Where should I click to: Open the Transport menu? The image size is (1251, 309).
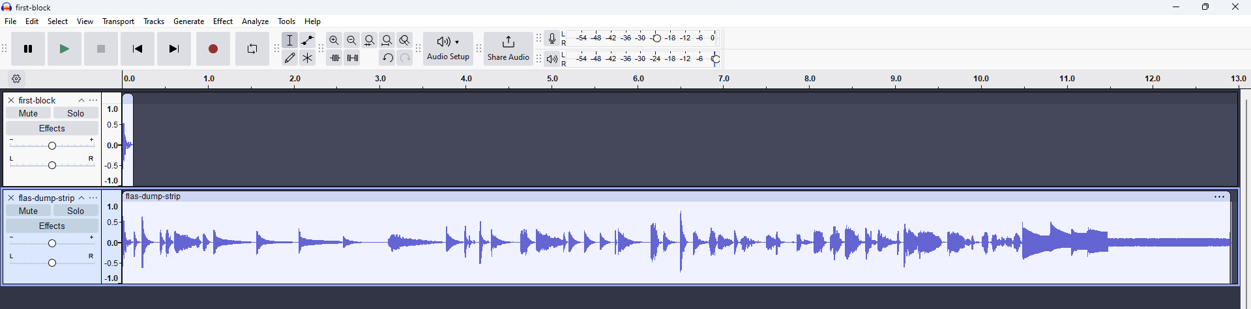click(118, 21)
